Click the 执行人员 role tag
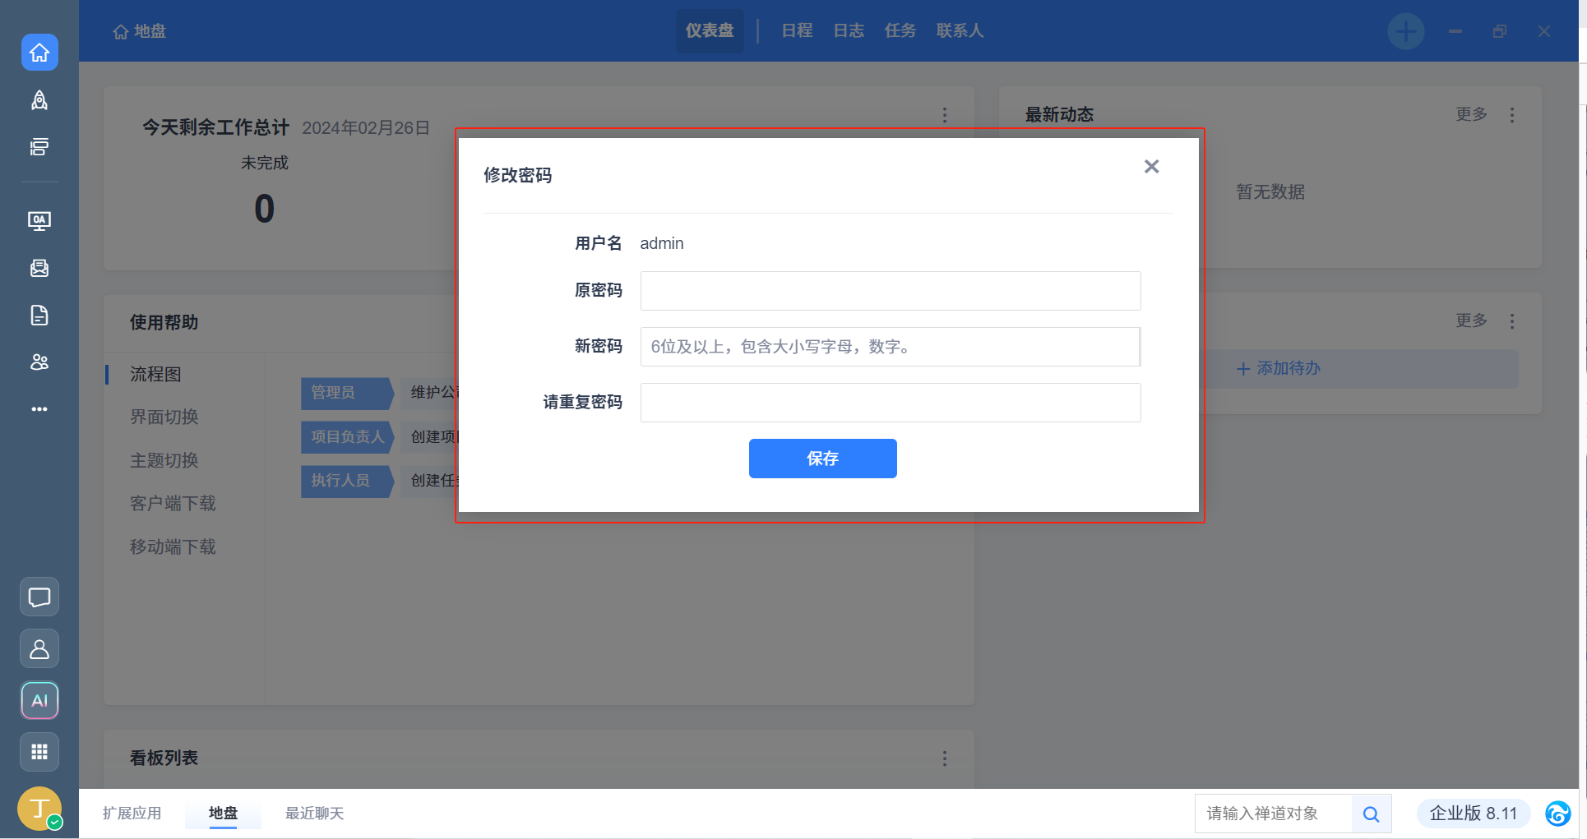This screenshot has height=839, width=1587. tap(346, 481)
